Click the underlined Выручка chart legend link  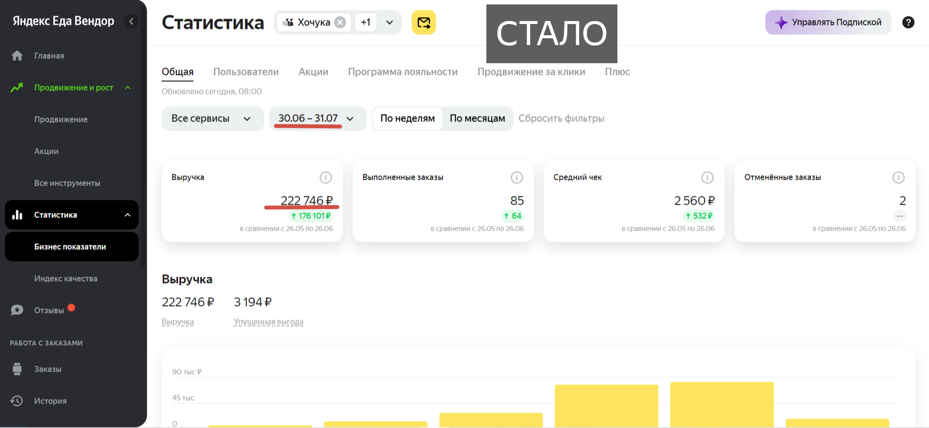(178, 322)
